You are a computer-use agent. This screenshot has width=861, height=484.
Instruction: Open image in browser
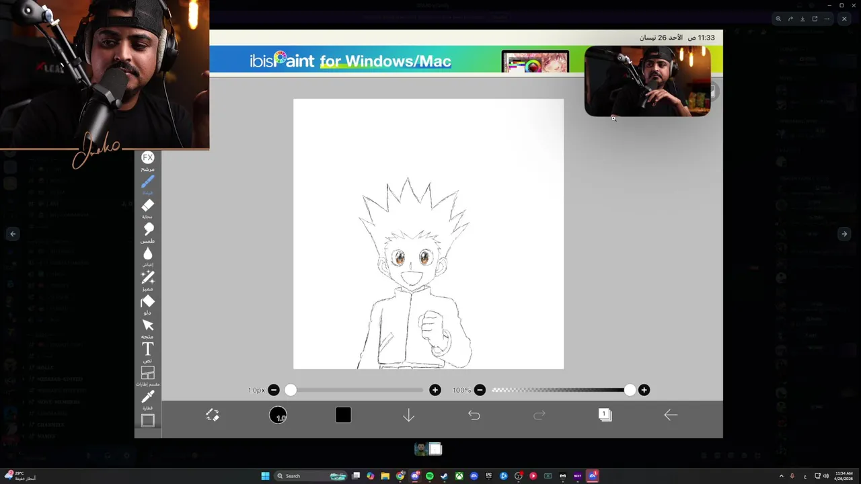(x=815, y=19)
